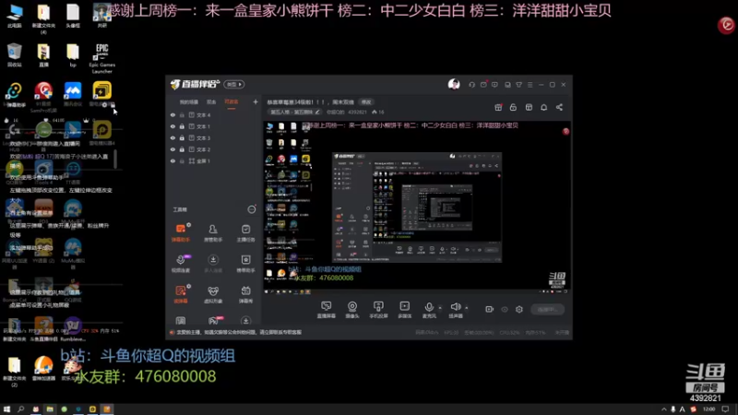Start recording with the record icon
Image resolution: width=738 pixels, height=415 pixels.
click(490, 309)
